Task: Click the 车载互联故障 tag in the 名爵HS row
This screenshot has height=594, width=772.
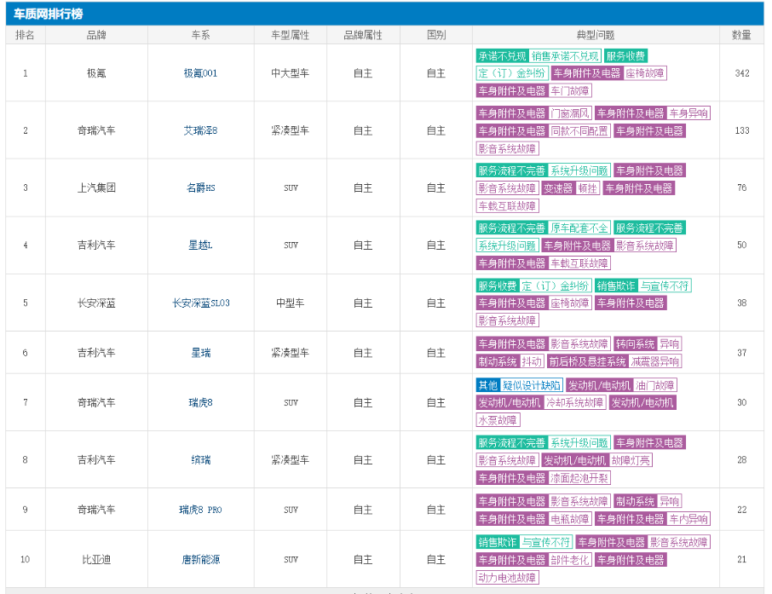Action: tap(507, 205)
